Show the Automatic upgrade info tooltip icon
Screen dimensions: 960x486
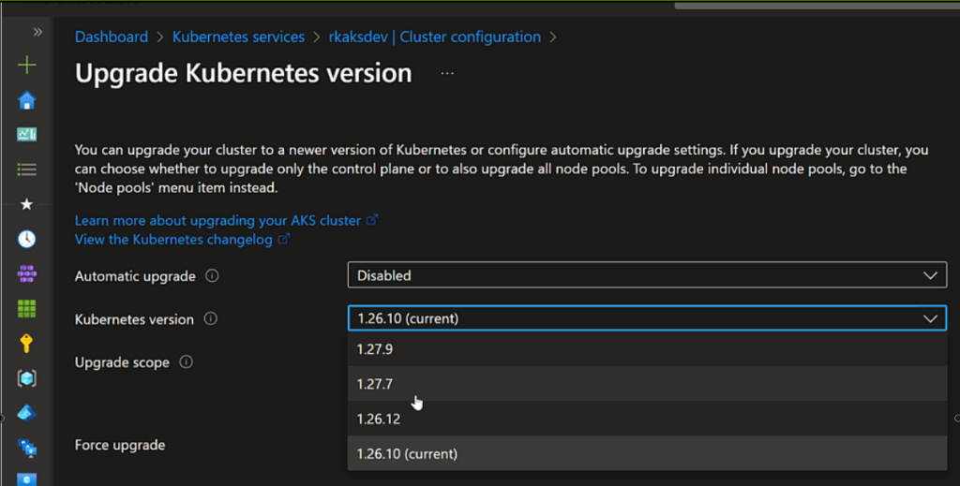(212, 276)
